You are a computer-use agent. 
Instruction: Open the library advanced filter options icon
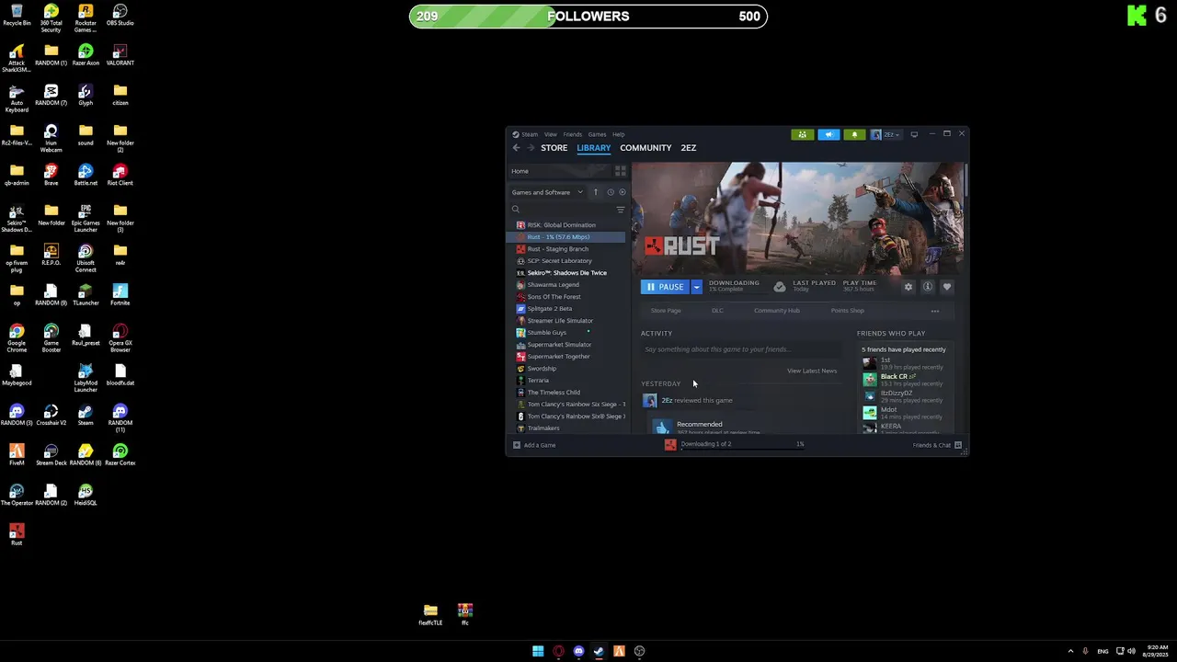pyautogui.click(x=621, y=210)
